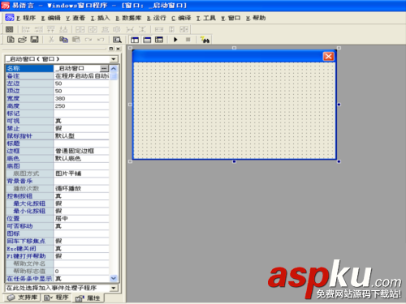Toggle the left-side panel layout icon

tap(135, 40)
